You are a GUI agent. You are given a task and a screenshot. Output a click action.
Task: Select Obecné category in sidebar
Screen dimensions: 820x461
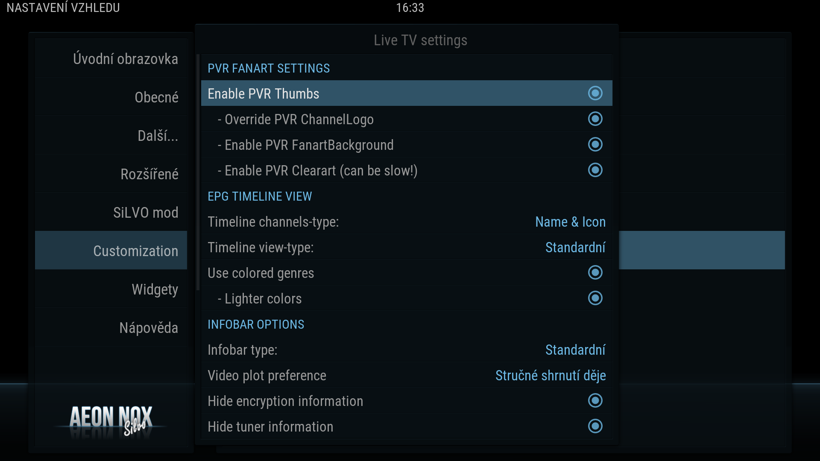coord(156,97)
